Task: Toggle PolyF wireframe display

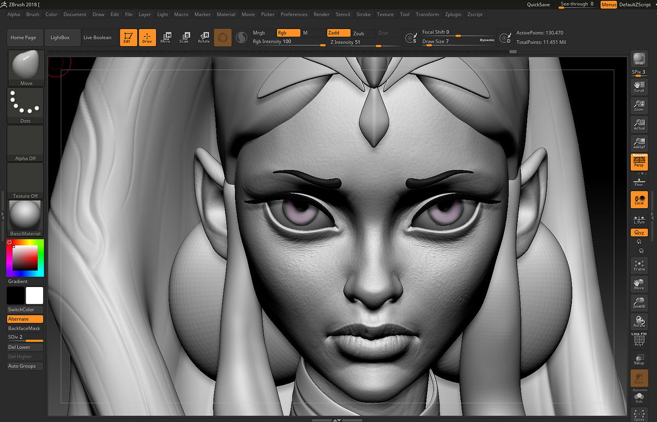Action: (639, 339)
